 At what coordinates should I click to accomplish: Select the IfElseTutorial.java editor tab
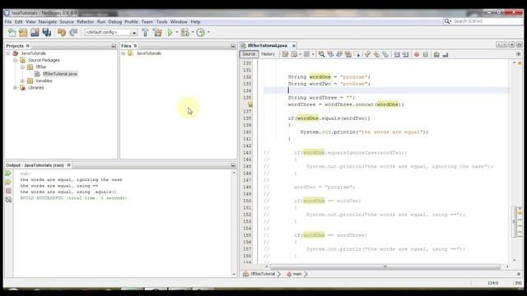[x=267, y=45]
